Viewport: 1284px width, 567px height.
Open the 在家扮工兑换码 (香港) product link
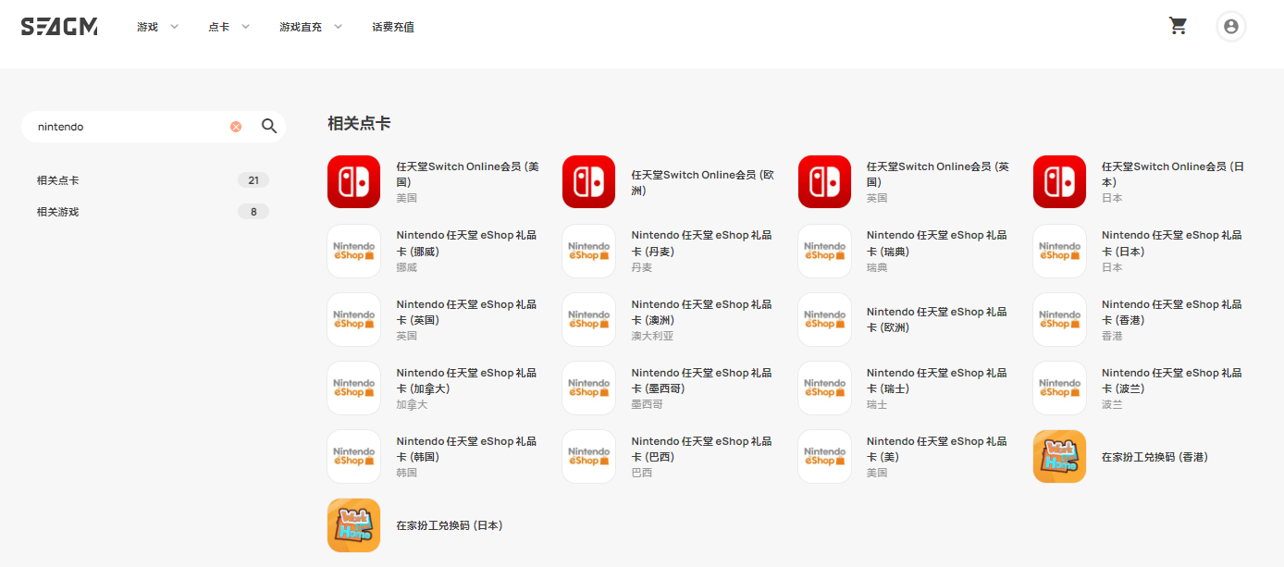1154,457
